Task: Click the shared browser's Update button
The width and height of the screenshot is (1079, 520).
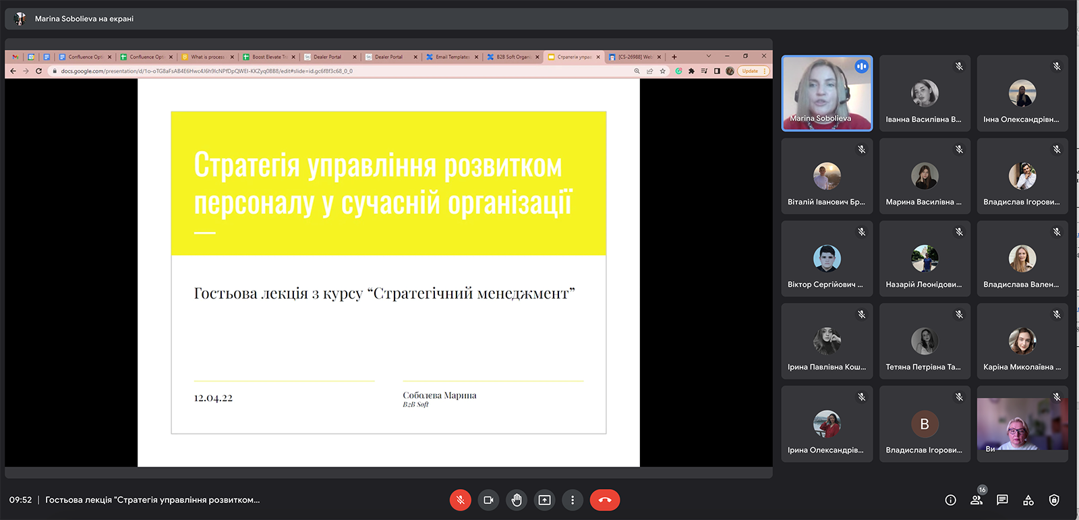Action: [x=750, y=71]
